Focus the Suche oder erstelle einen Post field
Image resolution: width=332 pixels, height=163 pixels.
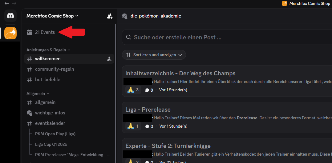[216, 38]
